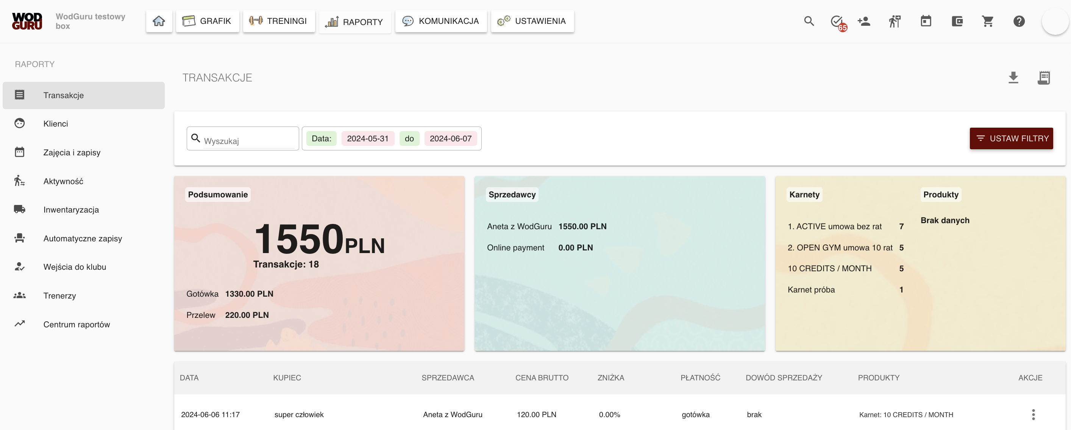Click the search magnifier icon in header
The image size is (1071, 430).
click(x=809, y=21)
